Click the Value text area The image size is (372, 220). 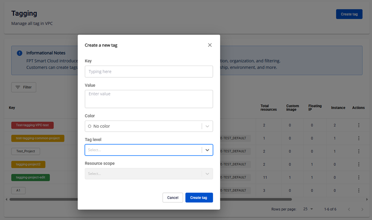click(149, 99)
